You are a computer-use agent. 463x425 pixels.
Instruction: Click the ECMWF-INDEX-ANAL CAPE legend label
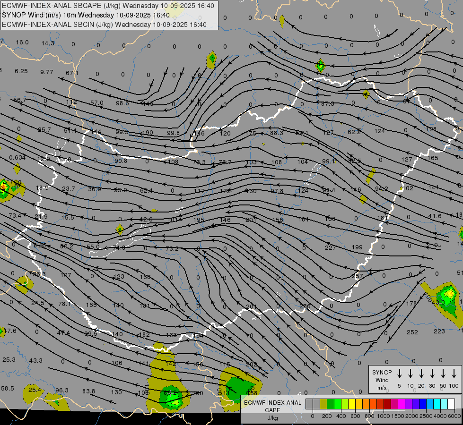[x=272, y=410]
